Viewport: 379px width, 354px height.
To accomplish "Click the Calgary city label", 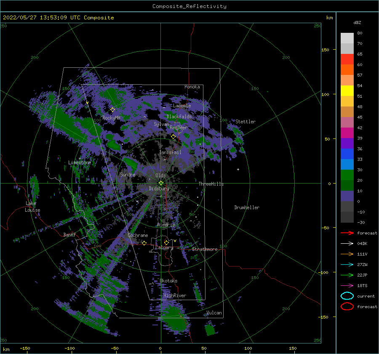I will click(x=164, y=248).
